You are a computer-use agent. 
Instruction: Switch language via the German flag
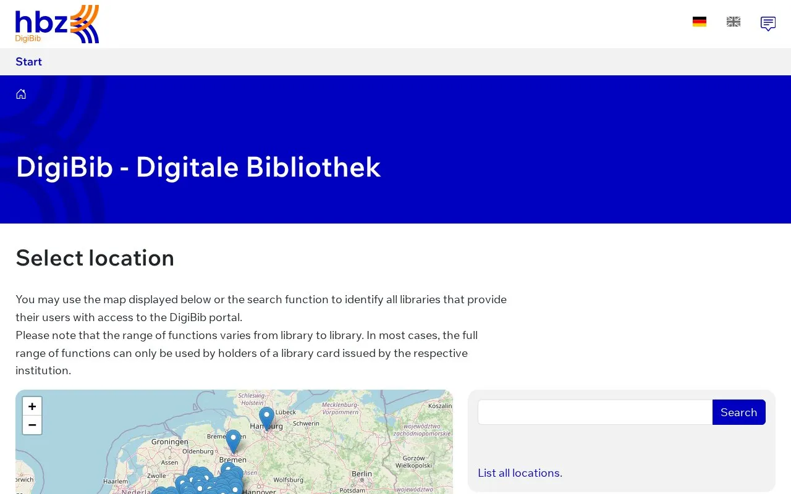point(700,22)
